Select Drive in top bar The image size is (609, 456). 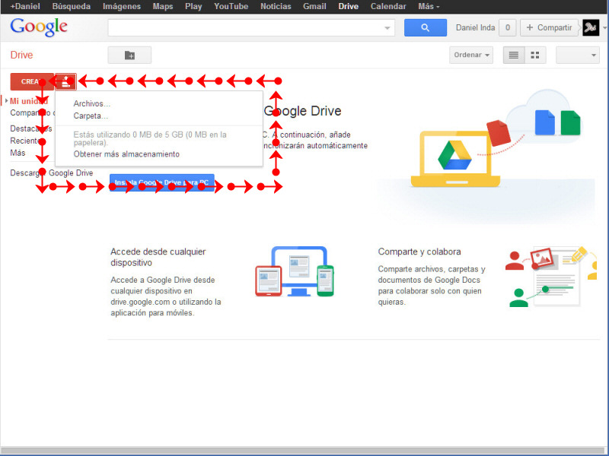(349, 6)
